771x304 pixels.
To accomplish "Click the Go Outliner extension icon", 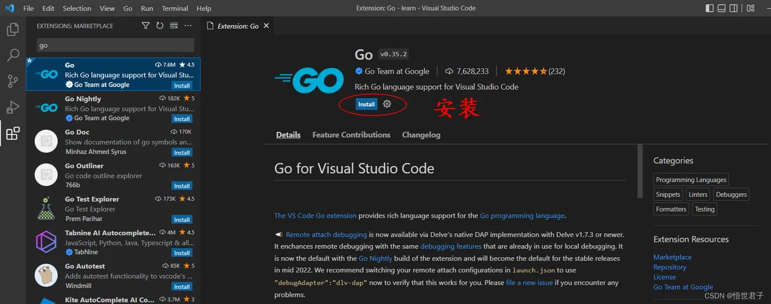I will [46, 174].
